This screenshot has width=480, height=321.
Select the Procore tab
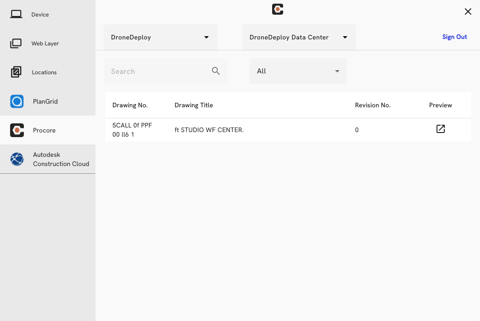[48, 130]
